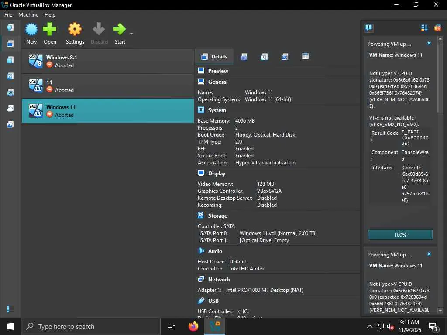447x335 pixels.
Task: Click the System section chip icon
Action: click(201, 110)
